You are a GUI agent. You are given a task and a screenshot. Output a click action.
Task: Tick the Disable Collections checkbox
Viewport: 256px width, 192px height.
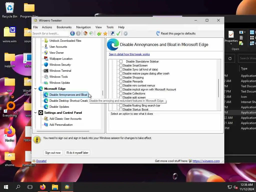pyautogui.click(x=121, y=93)
